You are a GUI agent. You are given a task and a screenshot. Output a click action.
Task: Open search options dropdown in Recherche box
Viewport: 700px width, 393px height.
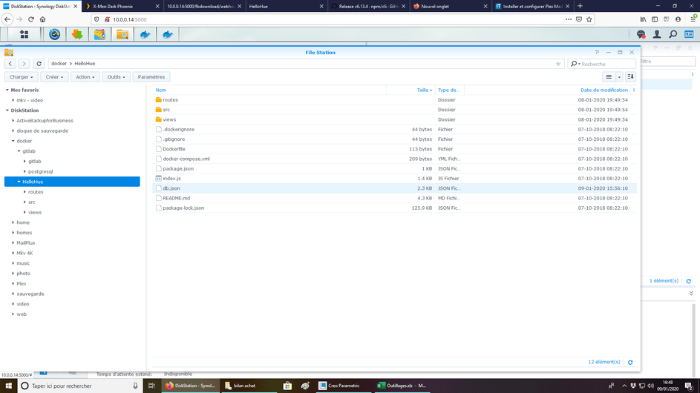click(575, 64)
